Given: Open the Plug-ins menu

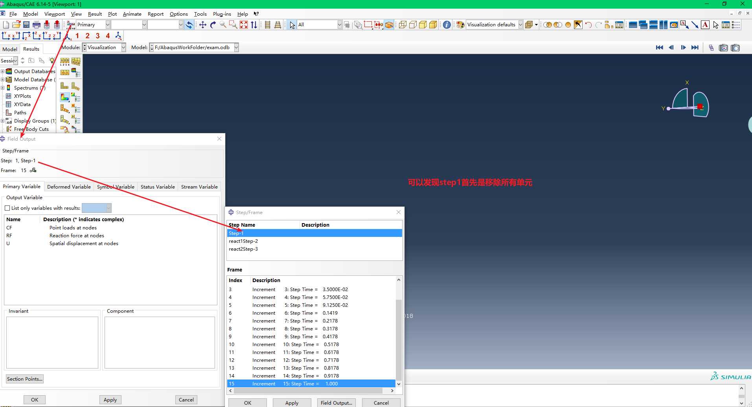Looking at the screenshot, I should point(222,14).
